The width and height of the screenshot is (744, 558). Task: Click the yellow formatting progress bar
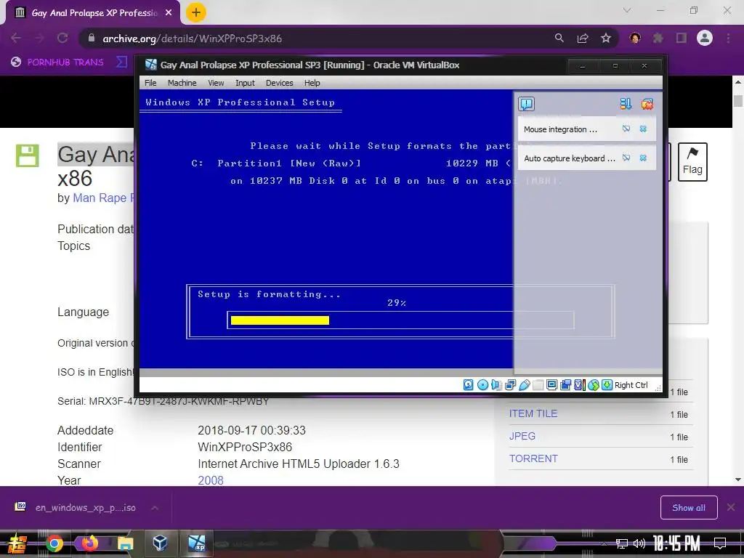click(280, 320)
